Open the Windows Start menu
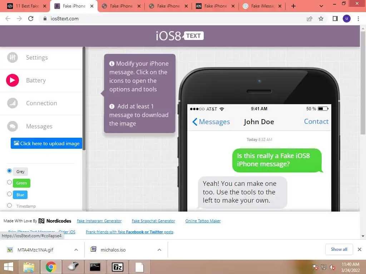 point(9,267)
